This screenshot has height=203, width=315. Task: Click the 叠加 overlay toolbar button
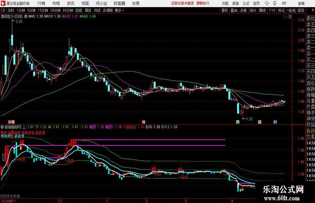(234, 10)
